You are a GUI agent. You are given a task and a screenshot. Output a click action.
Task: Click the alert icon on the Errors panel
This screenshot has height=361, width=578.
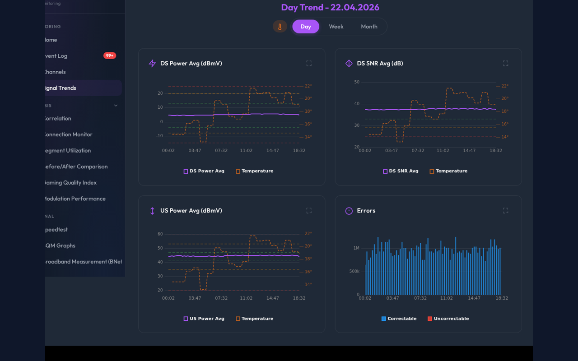[x=348, y=210]
